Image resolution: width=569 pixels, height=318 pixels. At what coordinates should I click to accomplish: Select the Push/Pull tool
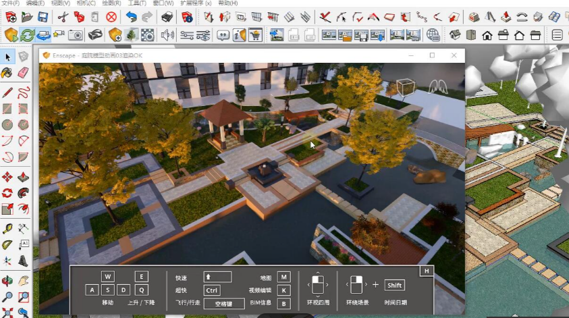(x=23, y=177)
